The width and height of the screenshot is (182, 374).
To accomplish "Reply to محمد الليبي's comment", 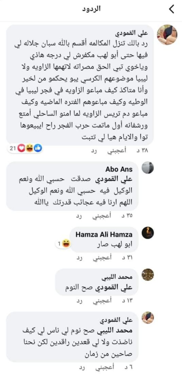I will coord(79,301).
